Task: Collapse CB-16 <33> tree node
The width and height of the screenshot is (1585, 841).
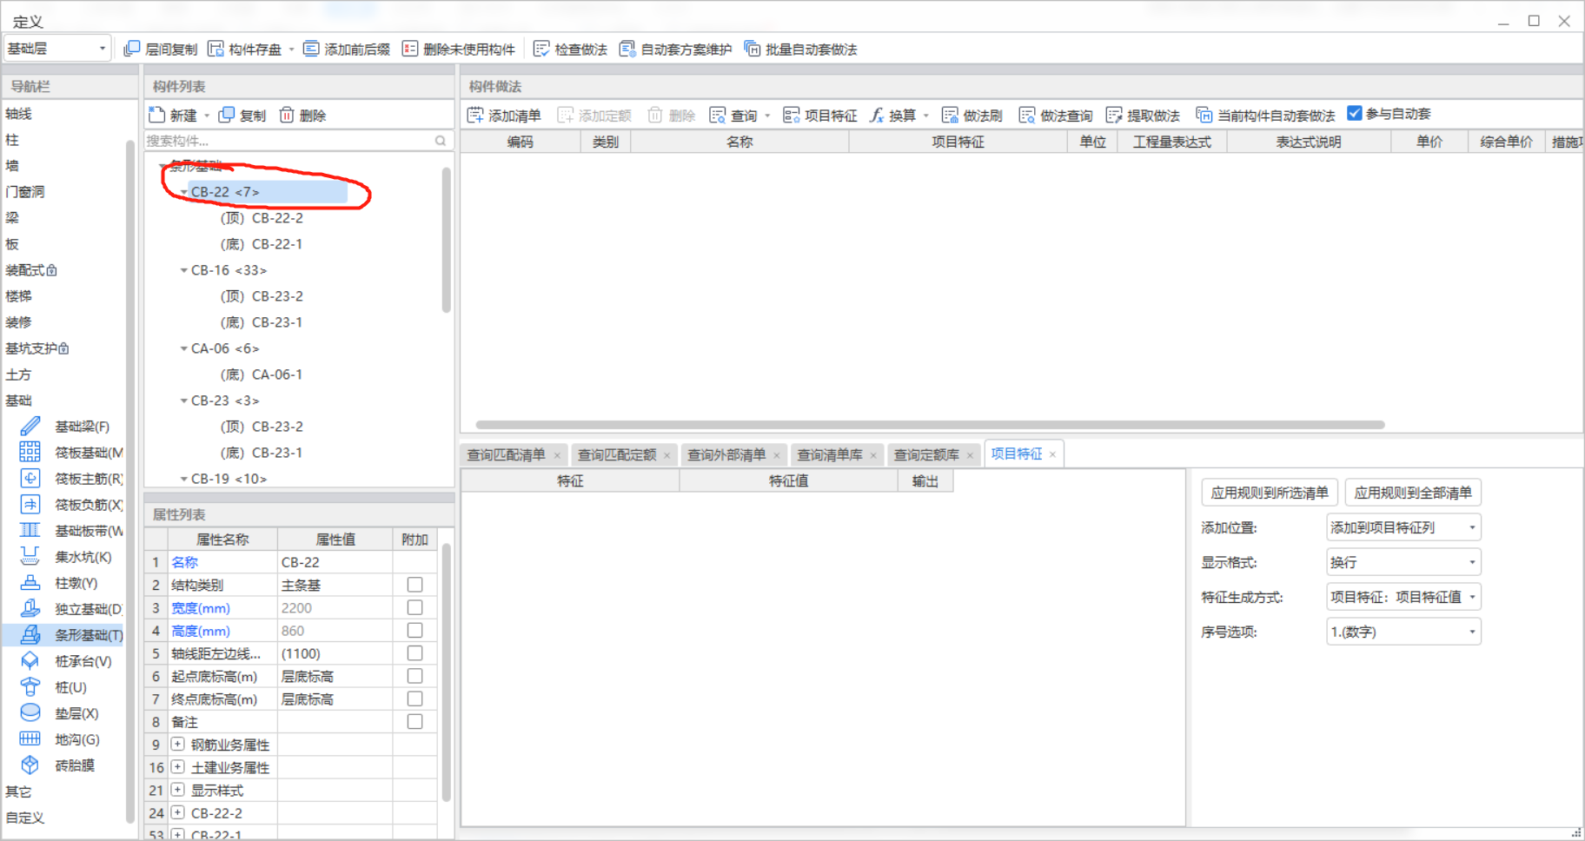Action: (183, 270)
